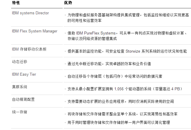Image resolution: width=191 pixels, height=130 pixels.
Task: Click the IBM 存储移动仪表板 feature name
Action: coord(29,49)
